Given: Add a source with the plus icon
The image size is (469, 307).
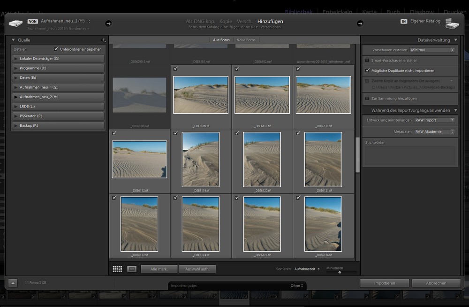Looking at the screenshot, I should [103, 40].
